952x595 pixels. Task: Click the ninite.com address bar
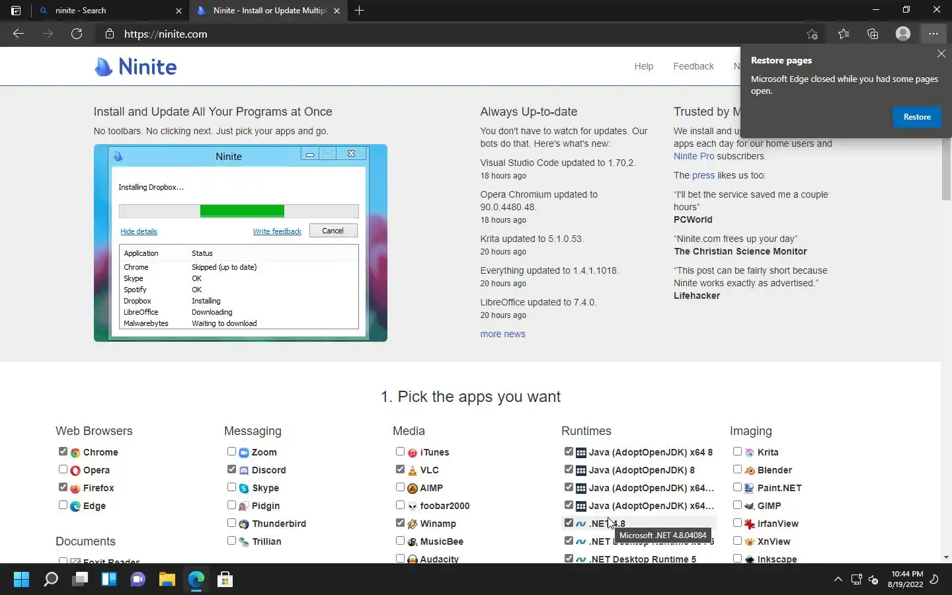pos(450,34)
